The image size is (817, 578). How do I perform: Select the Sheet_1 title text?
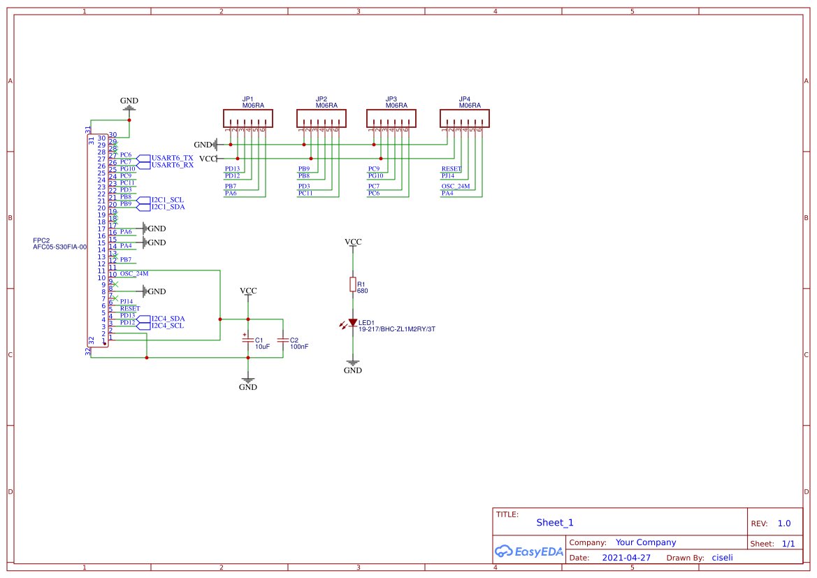coord(555,522)
